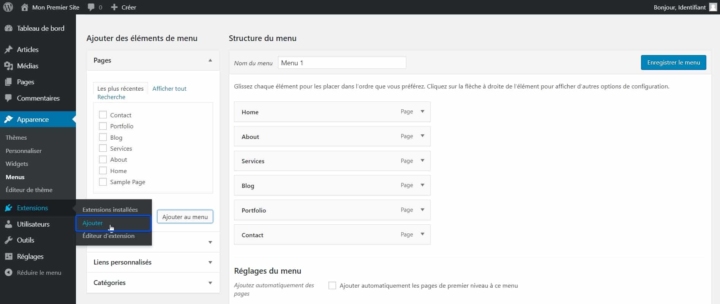Click the Nom du menu text field
This screenshot has height=304, width=720.
point(342,63)
